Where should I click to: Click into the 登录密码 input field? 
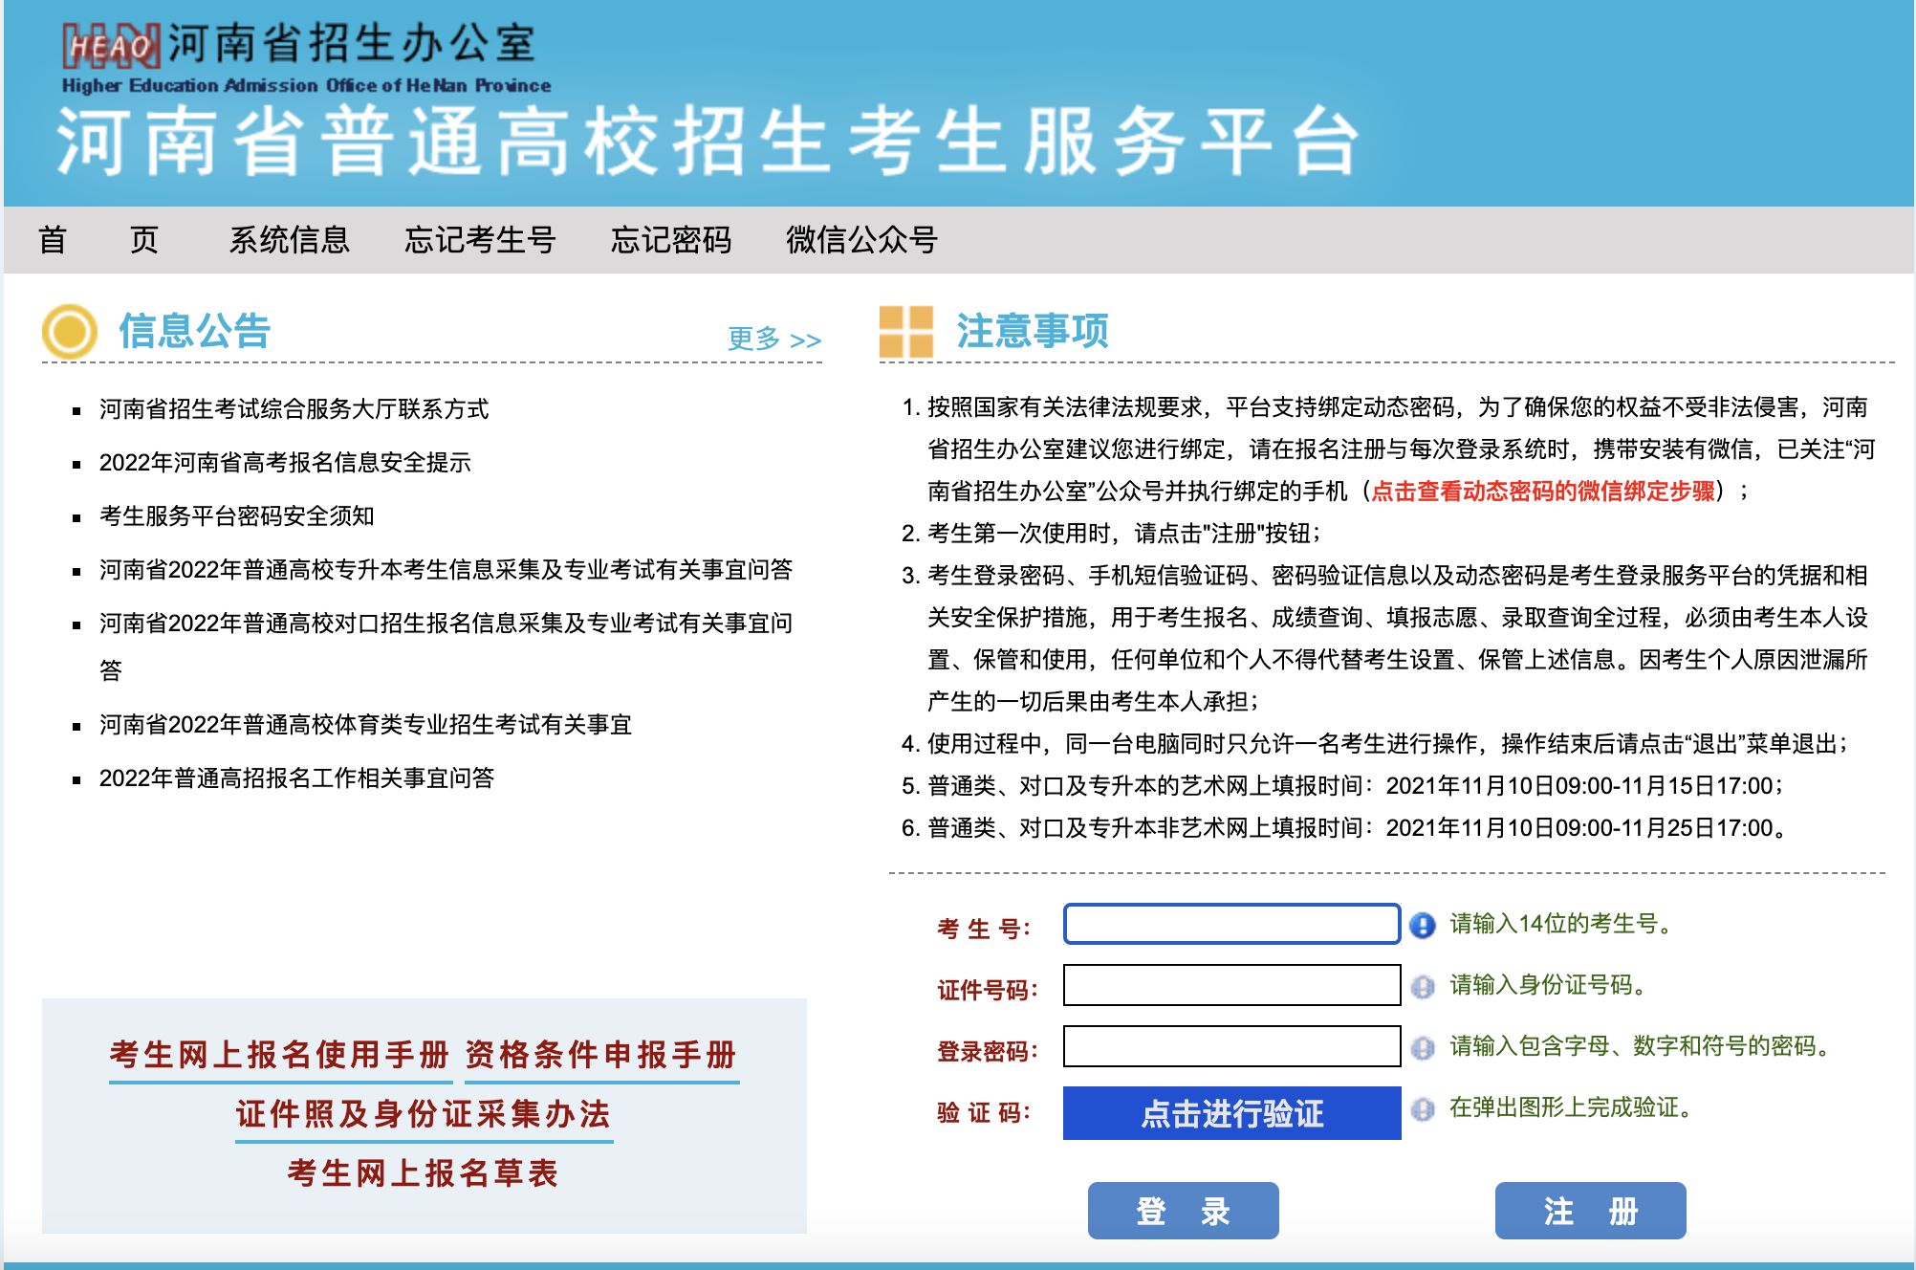(x=1231, y=1046)
